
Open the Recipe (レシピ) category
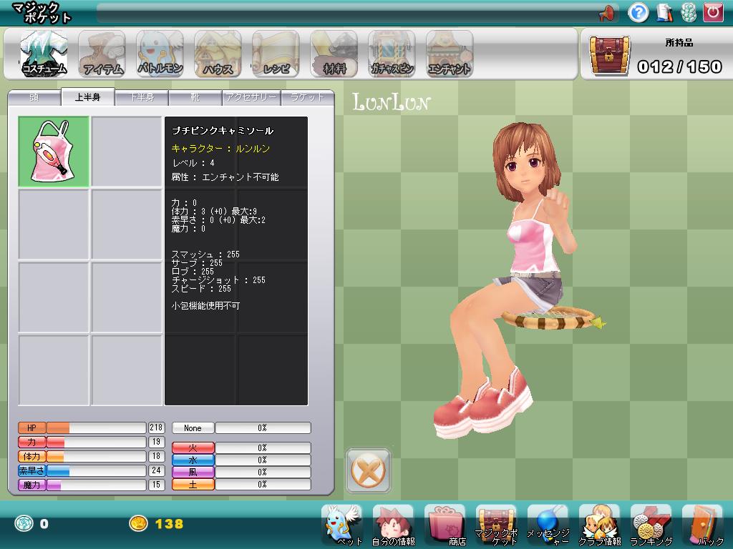click(x=276, y=54)
